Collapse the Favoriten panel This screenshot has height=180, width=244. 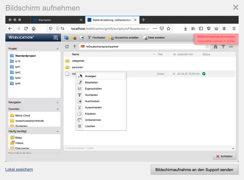tap(58, 109)
